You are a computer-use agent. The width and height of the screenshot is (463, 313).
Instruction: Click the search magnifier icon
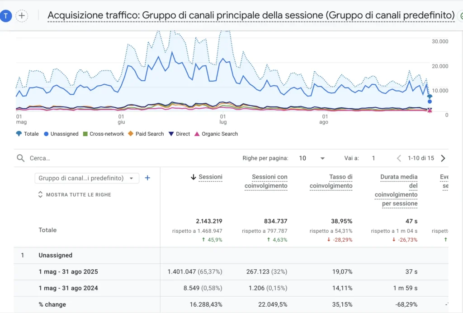(20, 158)
